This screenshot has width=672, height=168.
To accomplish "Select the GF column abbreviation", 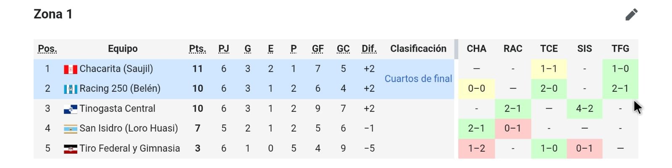I will 318,49.
